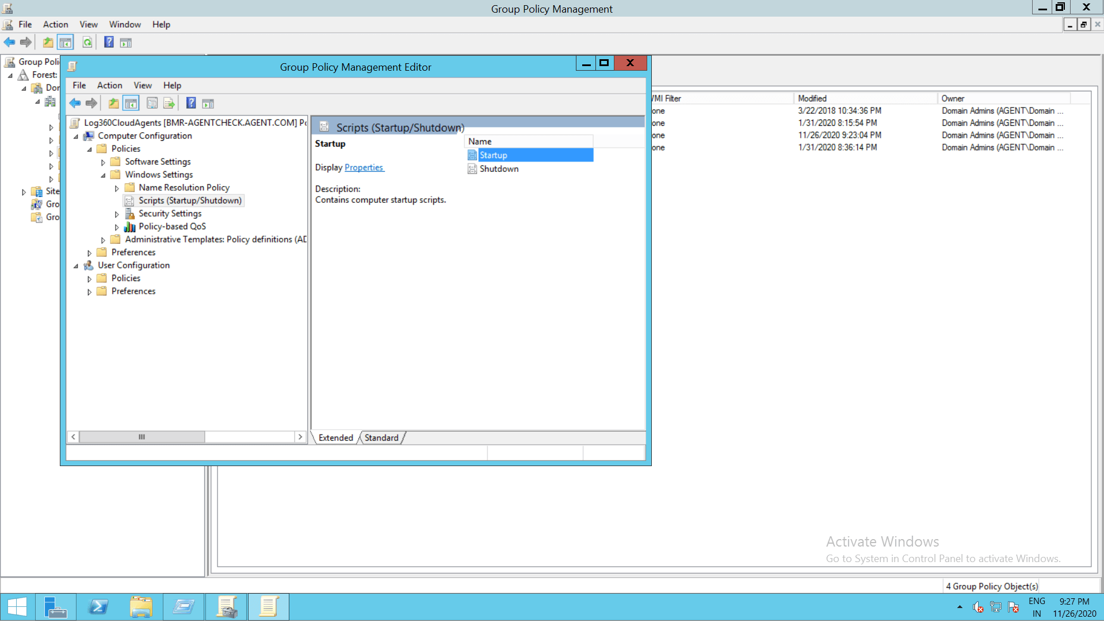Click Forward arrow in Group Policy Management toolbar
This screenshot has height=623, width=1104.
pyautogui.click(x=26, y=42)
